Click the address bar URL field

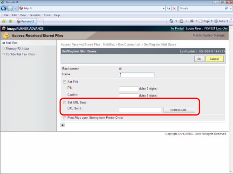pos(90,8)
